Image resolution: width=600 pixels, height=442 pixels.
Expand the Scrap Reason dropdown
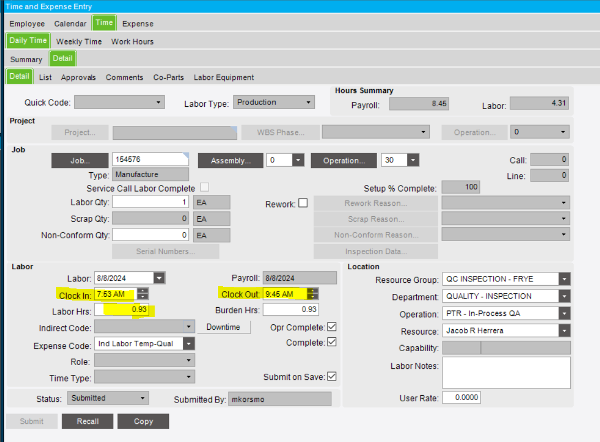tap(564, 219)
